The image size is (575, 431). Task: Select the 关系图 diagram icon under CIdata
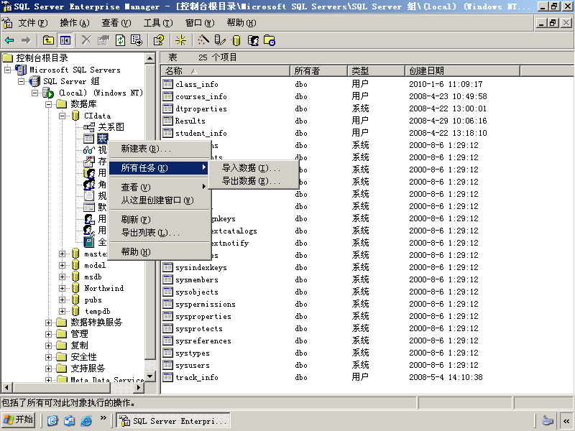tap(88, 127)
